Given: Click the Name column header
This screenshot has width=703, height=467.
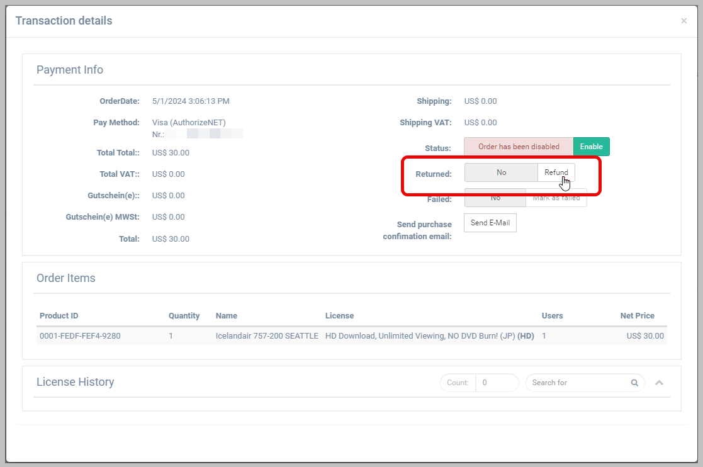Looking at the screenshot, I should tap(227, 316).
